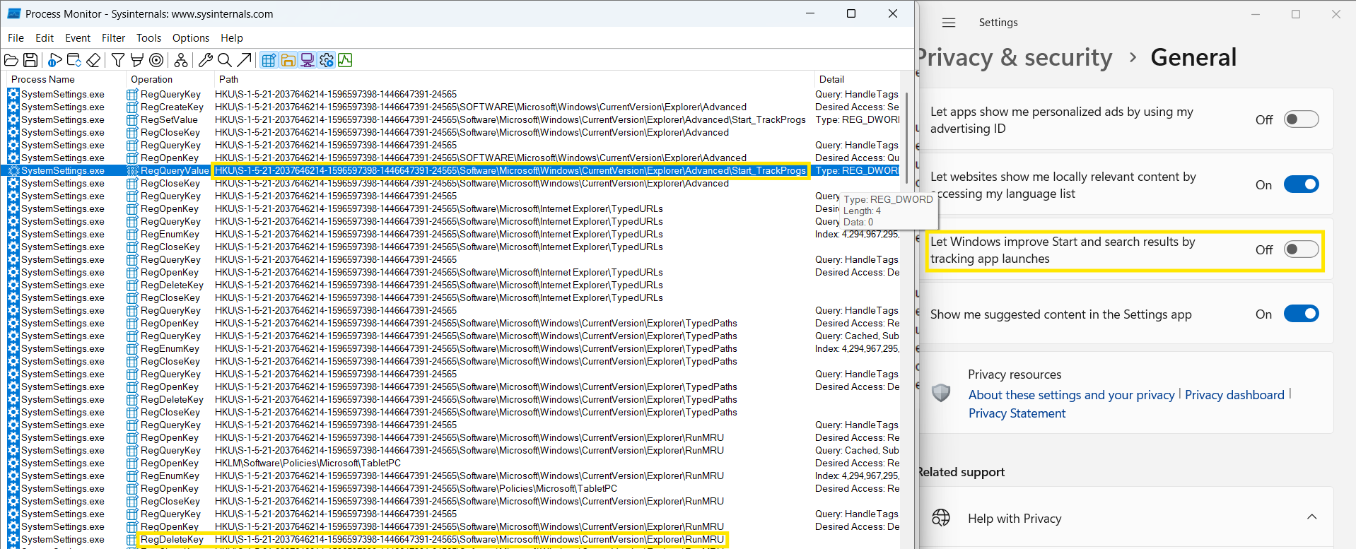Click the Help with Privacy label
Viewport: 1356px width, 549px height.
(x=1015, y=519)
